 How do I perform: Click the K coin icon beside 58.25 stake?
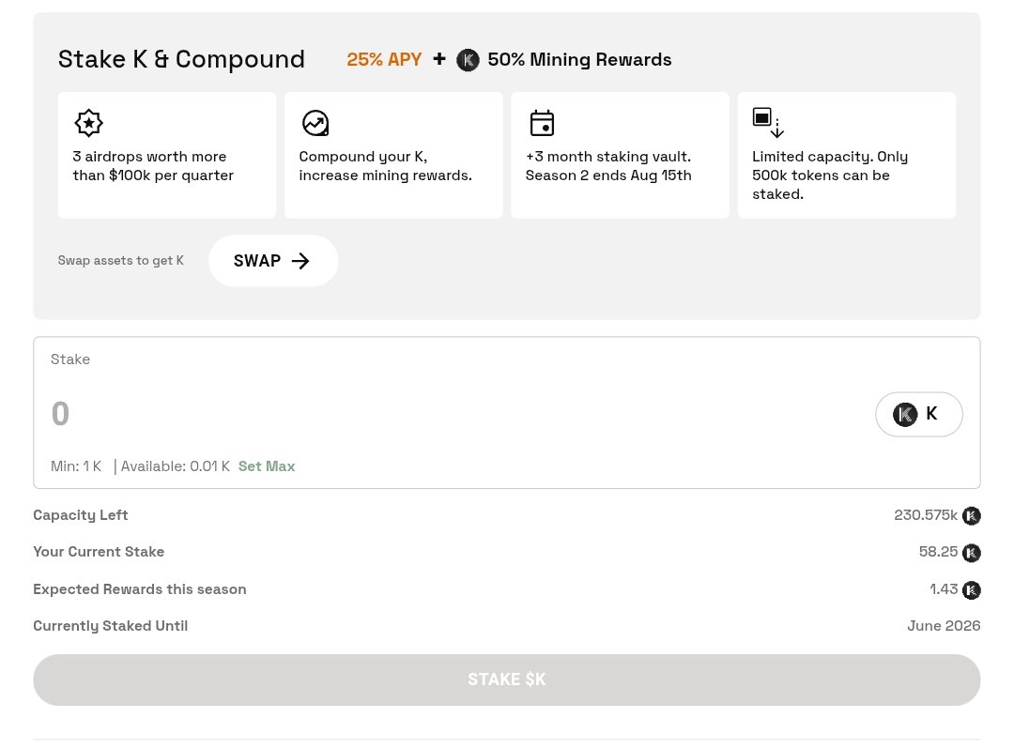(972, 553)
